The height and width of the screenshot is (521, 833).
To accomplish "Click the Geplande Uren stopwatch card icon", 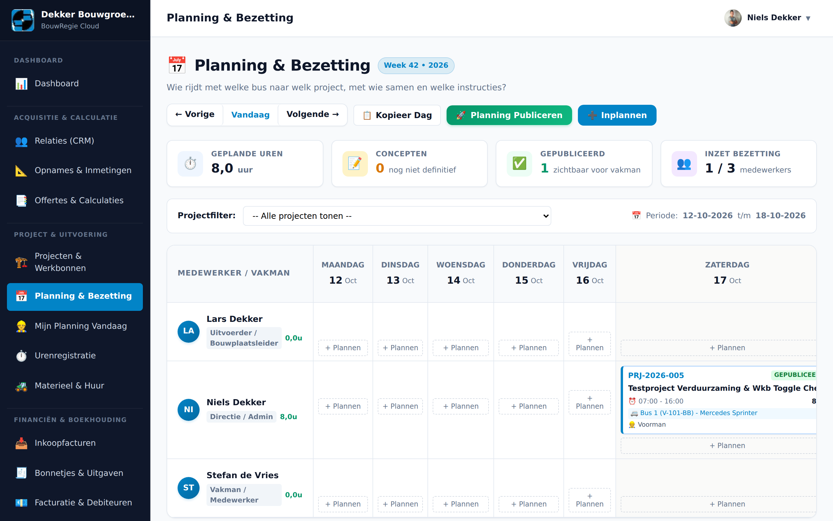I will click(x=190, y=164).
